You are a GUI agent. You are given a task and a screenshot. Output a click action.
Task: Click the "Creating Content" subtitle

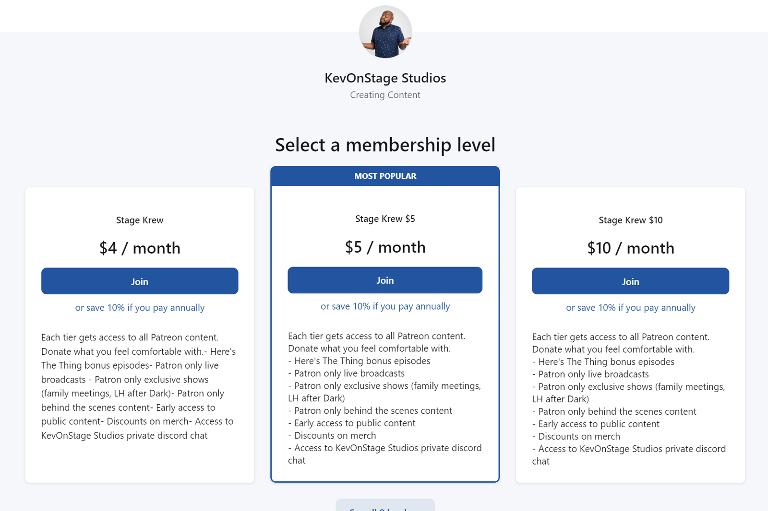click(x=385, y=95)
